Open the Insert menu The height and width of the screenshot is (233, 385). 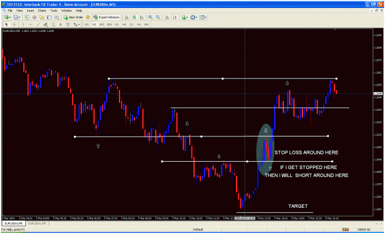coord(30,11)
